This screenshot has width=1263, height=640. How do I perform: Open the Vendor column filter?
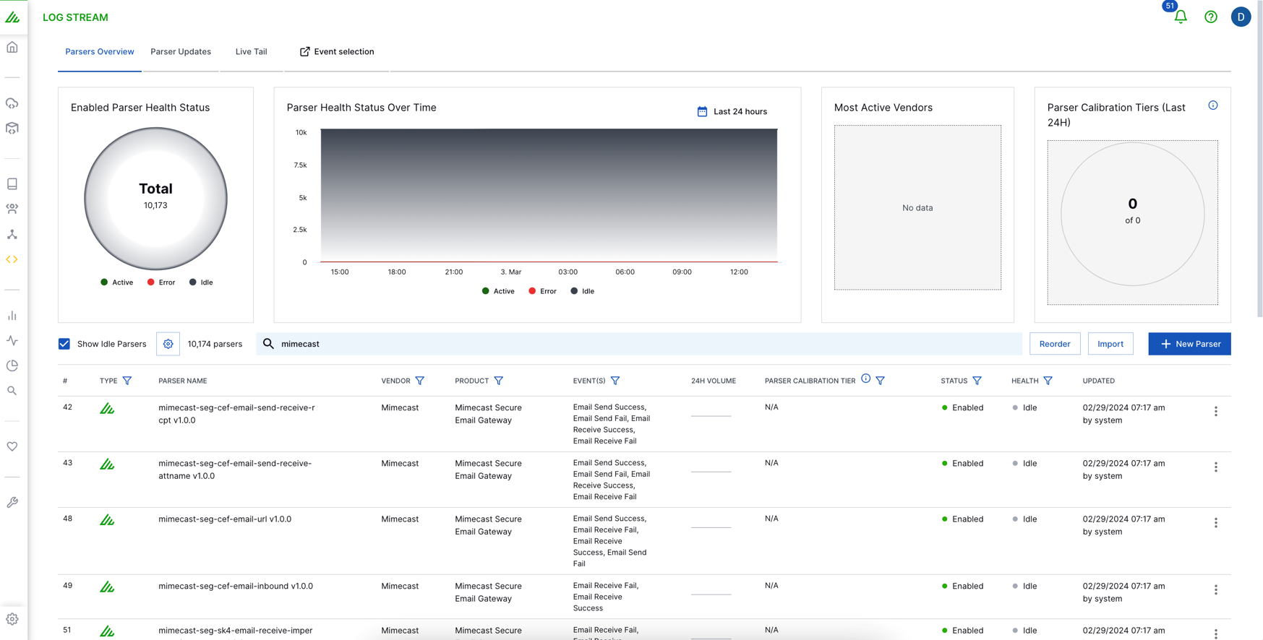pyautogui.click(x=420, y=381)
